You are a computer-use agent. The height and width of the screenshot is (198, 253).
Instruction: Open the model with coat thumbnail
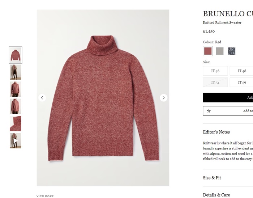tap(16, 72)
